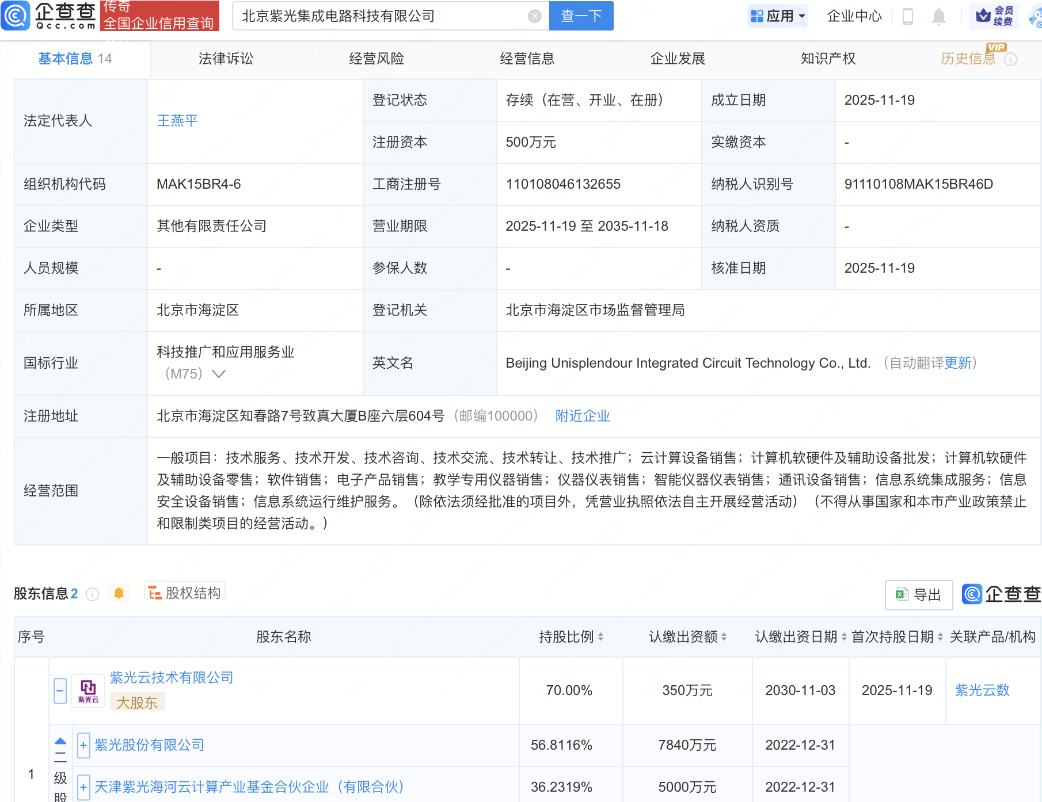The height and width of the screenshot is (802, 1042).
Task: Click the Qichacha logo in header
Action: click(x=49, y=16)
